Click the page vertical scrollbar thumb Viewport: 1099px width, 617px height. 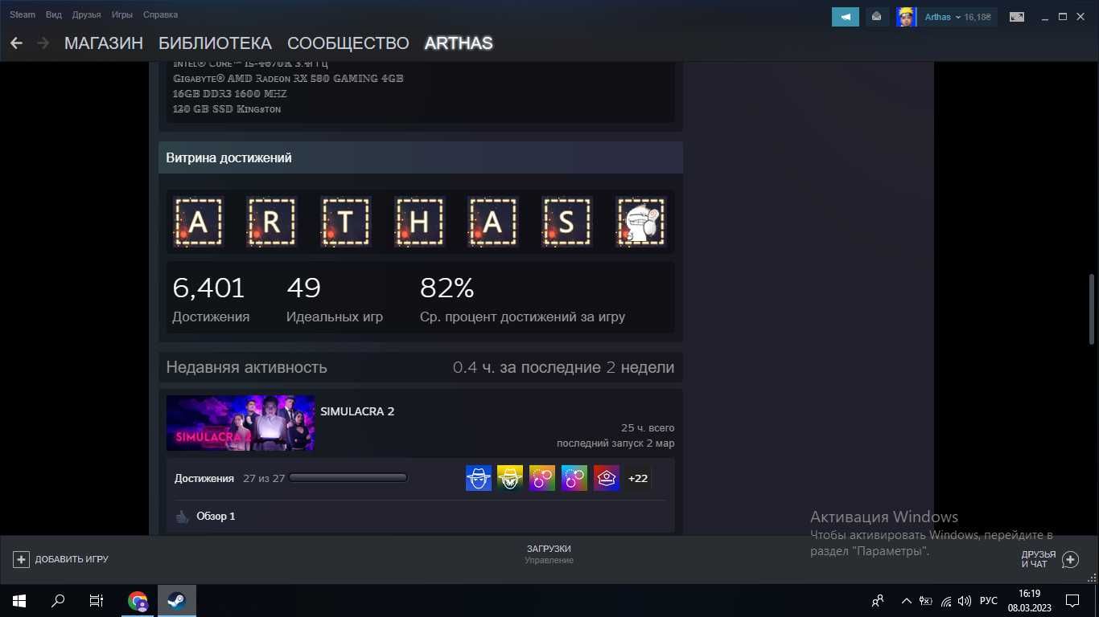(x=1092, y=308)
